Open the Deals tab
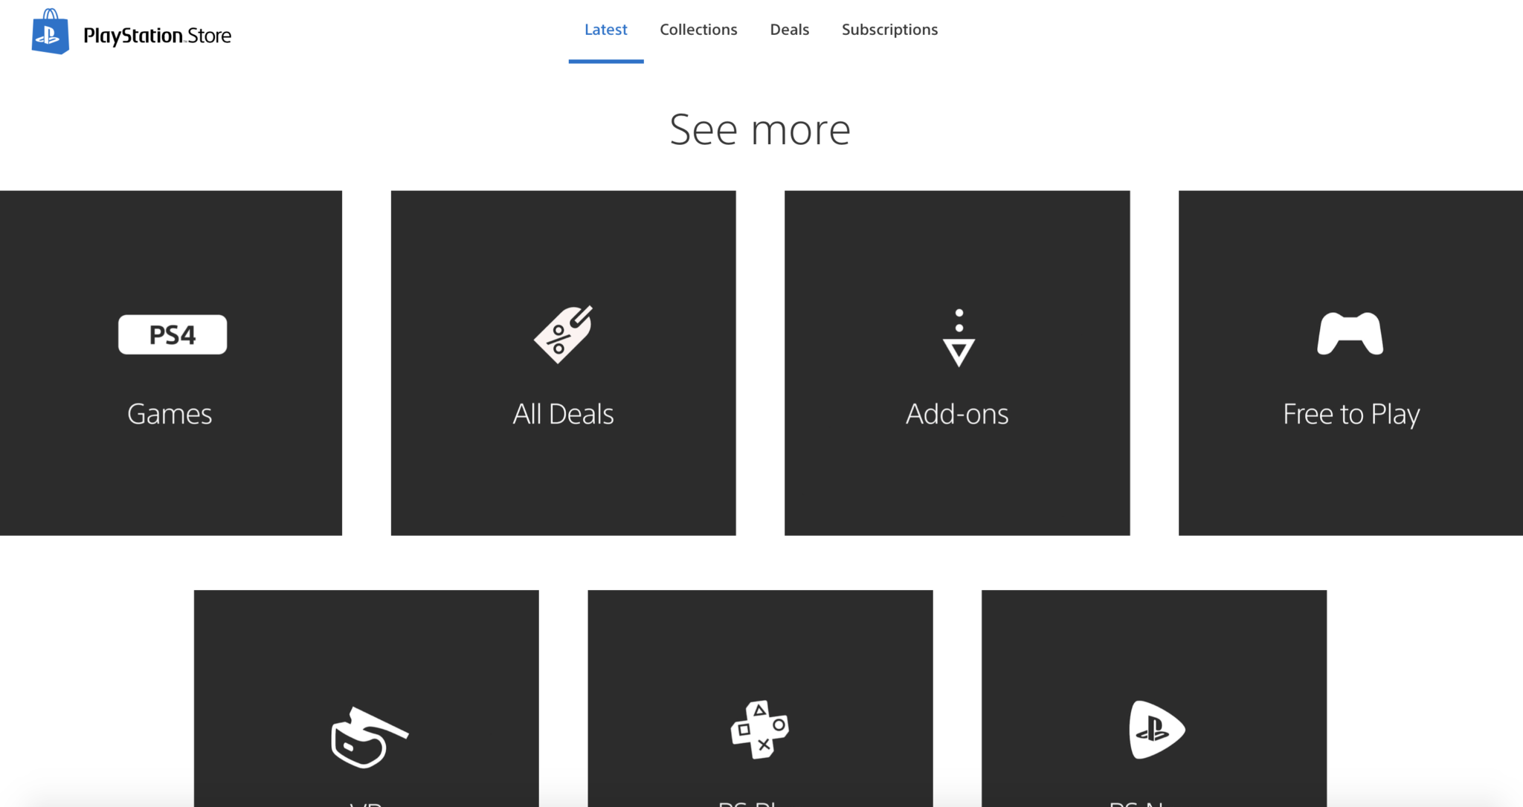The width and height of the screenshot is (1523, 807). point(789,29)
